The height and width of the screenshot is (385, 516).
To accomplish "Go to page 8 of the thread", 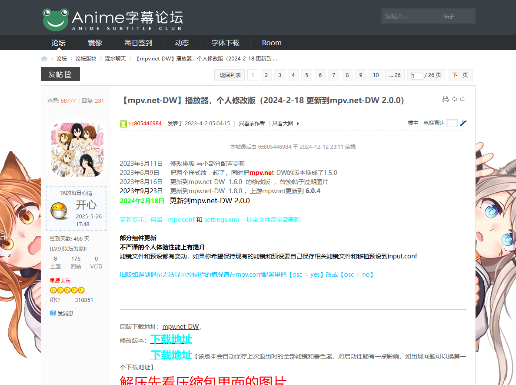I will (347, 75).
